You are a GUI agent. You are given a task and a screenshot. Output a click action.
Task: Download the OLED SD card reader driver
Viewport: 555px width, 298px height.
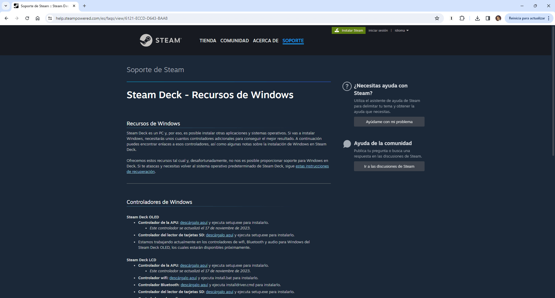(x=220, y=235)
